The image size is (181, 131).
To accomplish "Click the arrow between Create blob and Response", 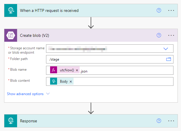I will tap(91, 108).
